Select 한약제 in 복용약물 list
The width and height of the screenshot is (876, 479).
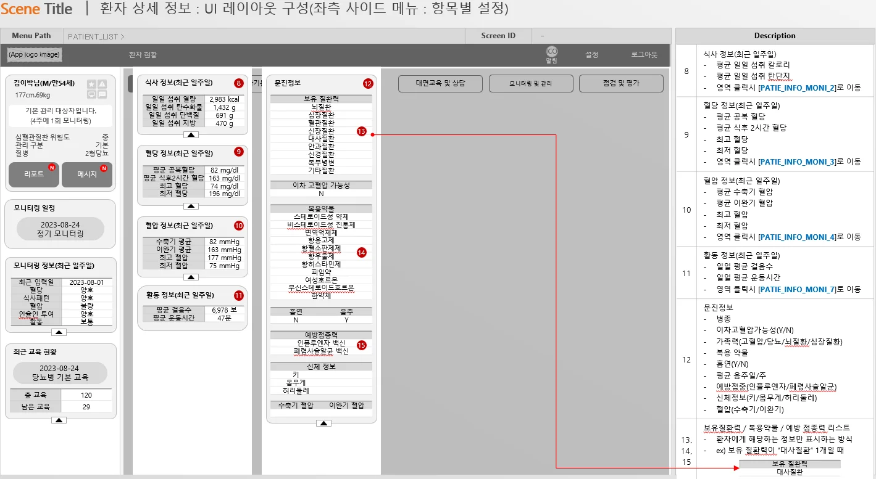click(x=321, y=296)
